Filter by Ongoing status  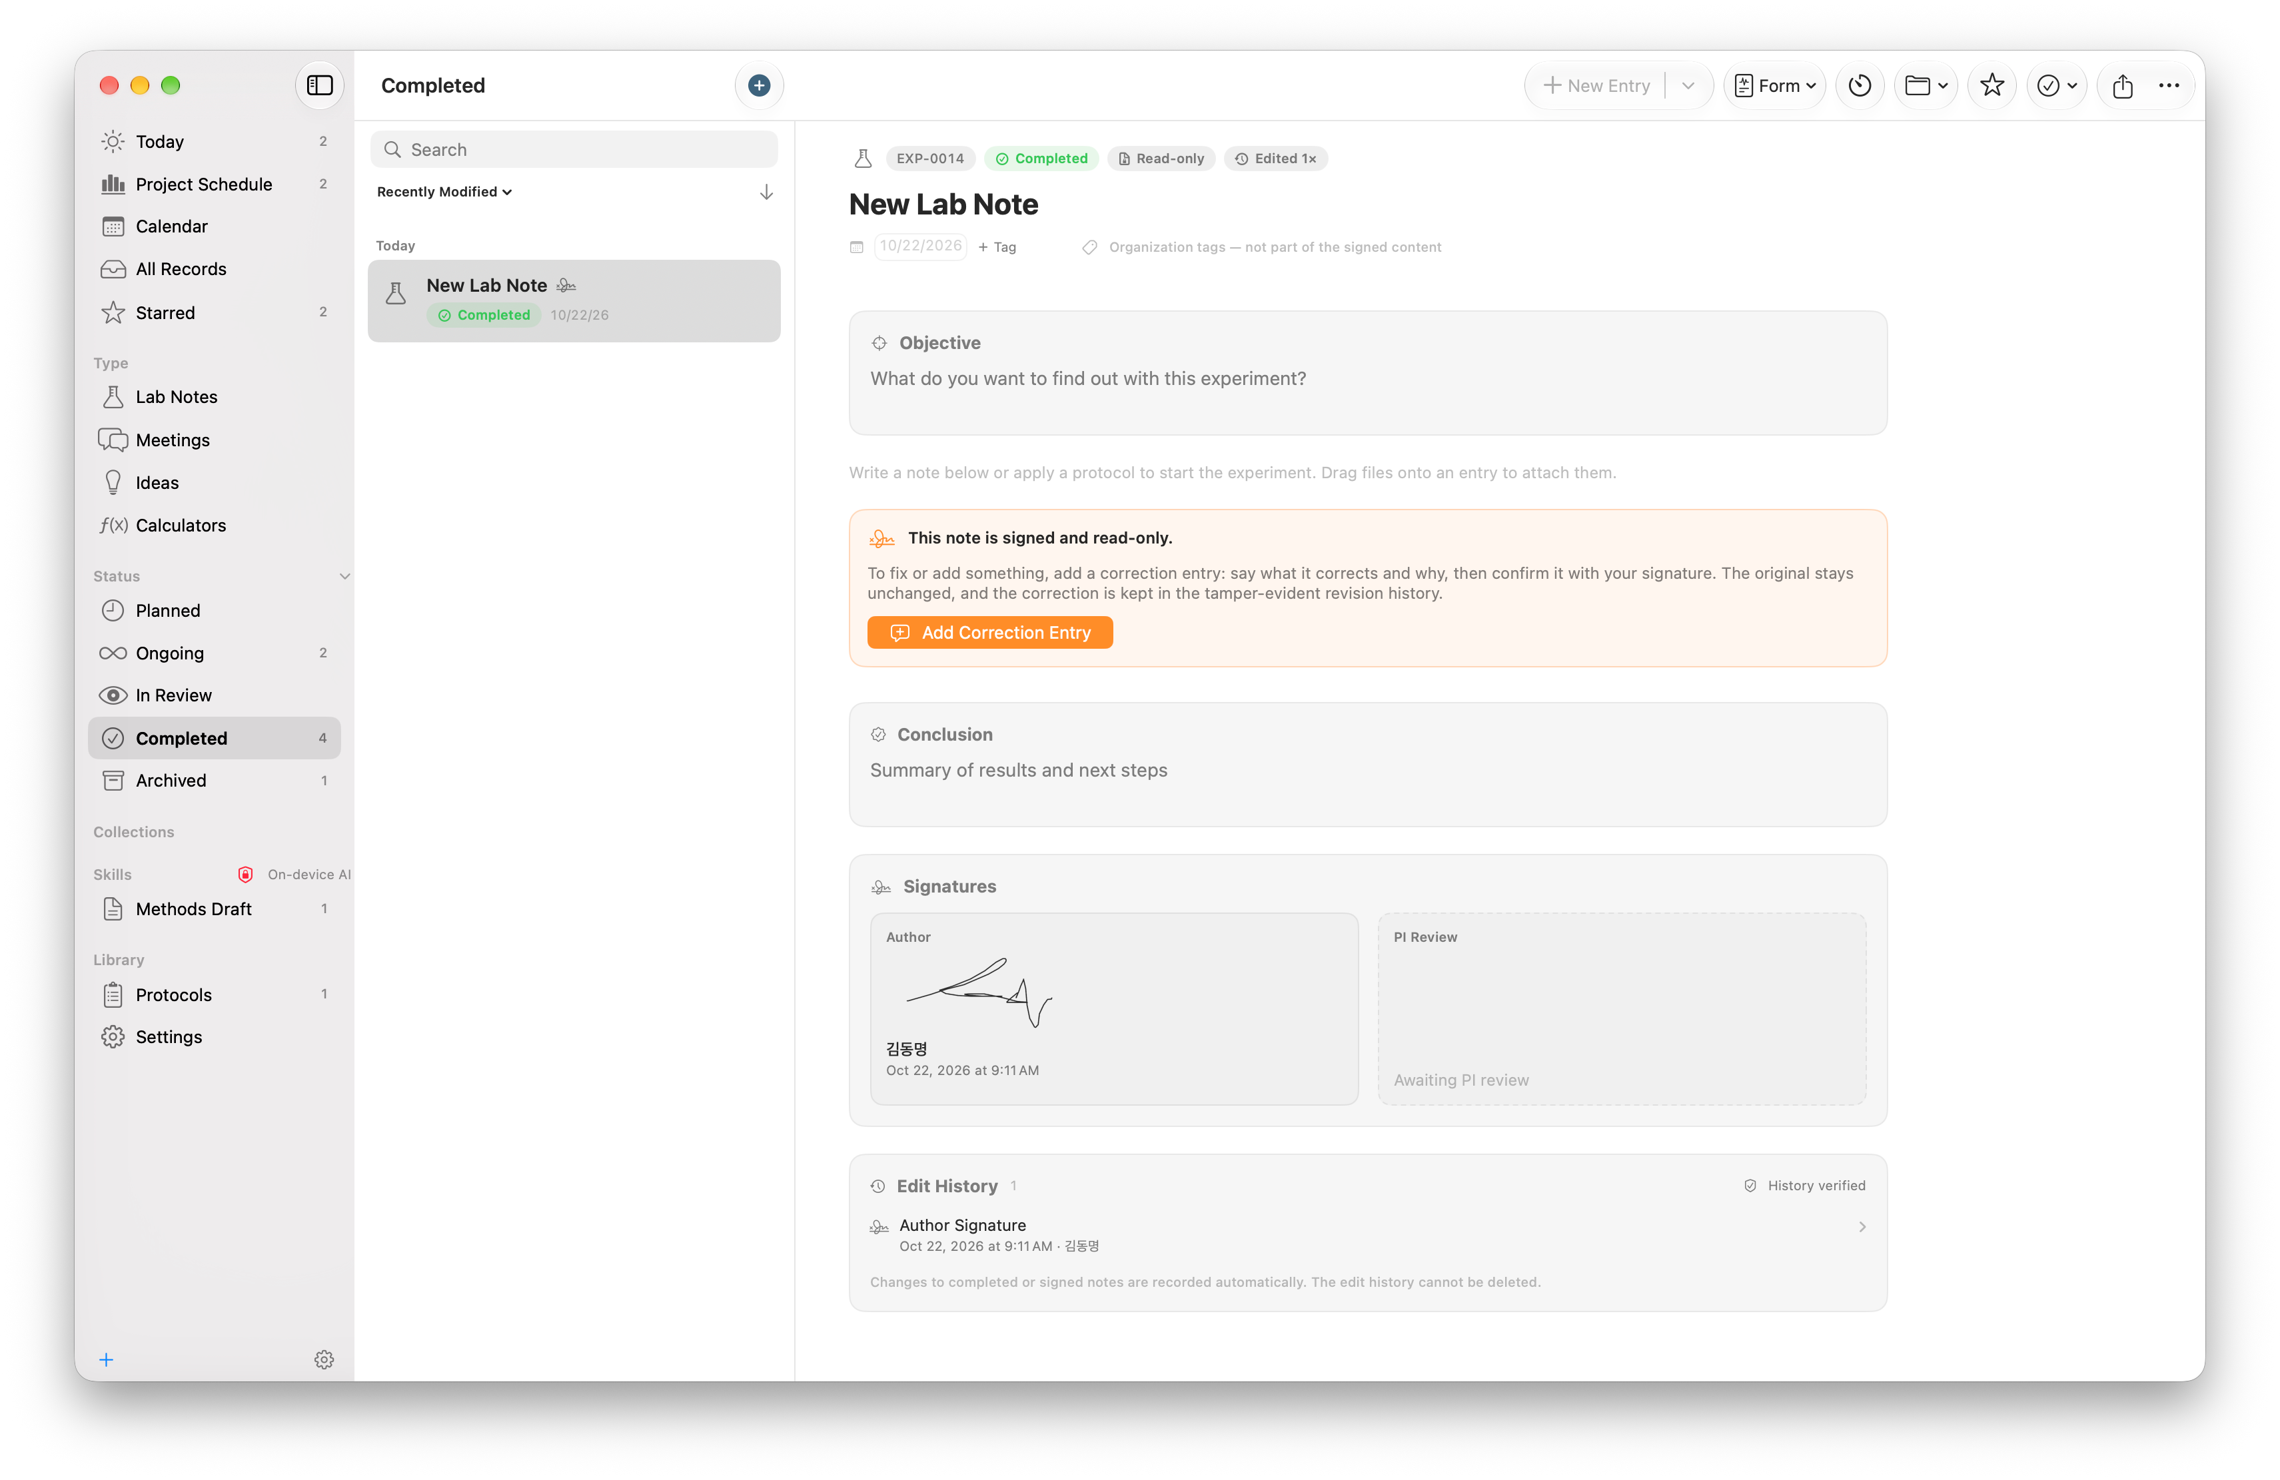(215, 653)
